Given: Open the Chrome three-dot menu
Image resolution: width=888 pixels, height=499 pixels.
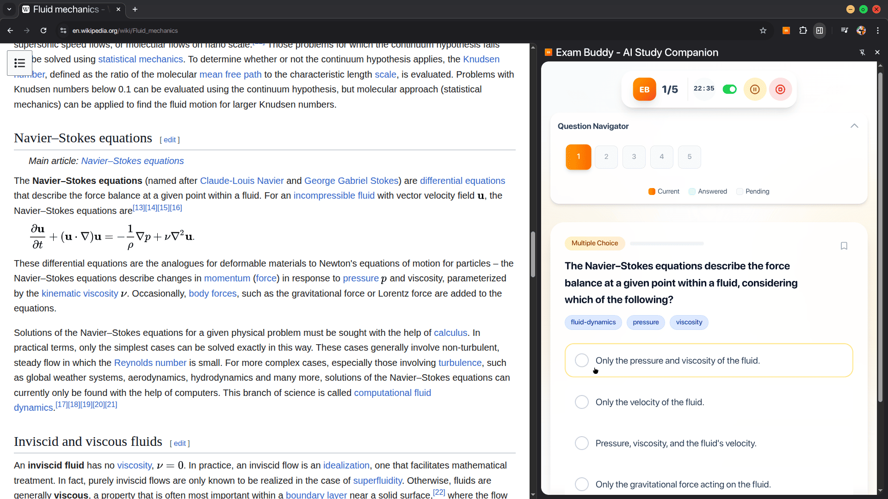Looking at the screenshot, I should click(878, 30).
